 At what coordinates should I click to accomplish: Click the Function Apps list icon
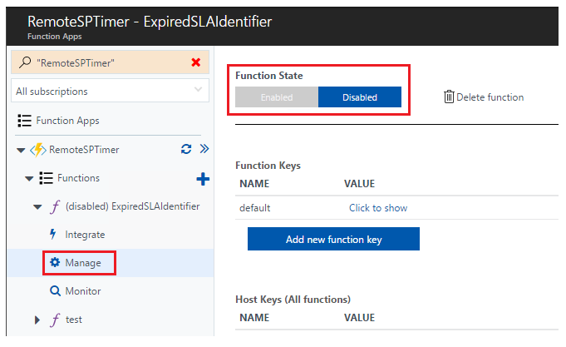[x=25, y=121]
